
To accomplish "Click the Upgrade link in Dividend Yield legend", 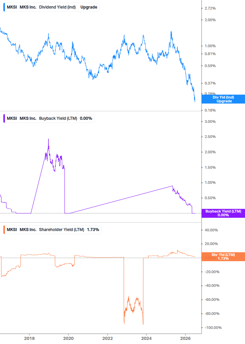I will point(89,7).
